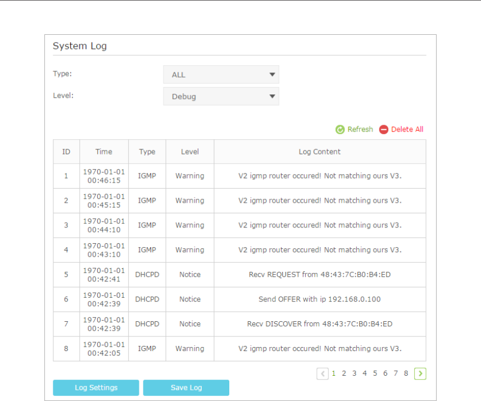Open the Level dropdown showing Debug
The image size is (481, 401).
(x=221, y=97)
